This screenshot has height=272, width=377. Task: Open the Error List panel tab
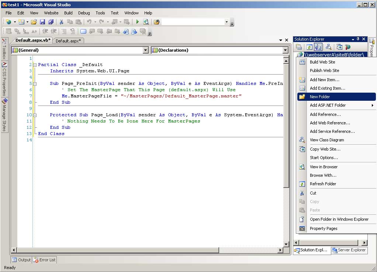pos(45,260)
